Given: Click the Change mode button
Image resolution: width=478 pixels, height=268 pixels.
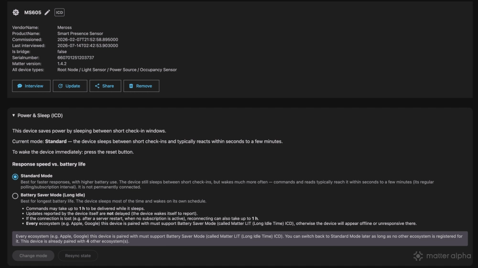Looking at the screenshot, I should pyautogui.click(x=33, y=256).
